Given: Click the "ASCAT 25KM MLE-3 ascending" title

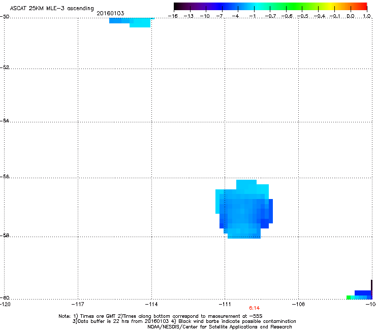Looking at the screenshot, I should pyautogui.click(x=52, y=9).
